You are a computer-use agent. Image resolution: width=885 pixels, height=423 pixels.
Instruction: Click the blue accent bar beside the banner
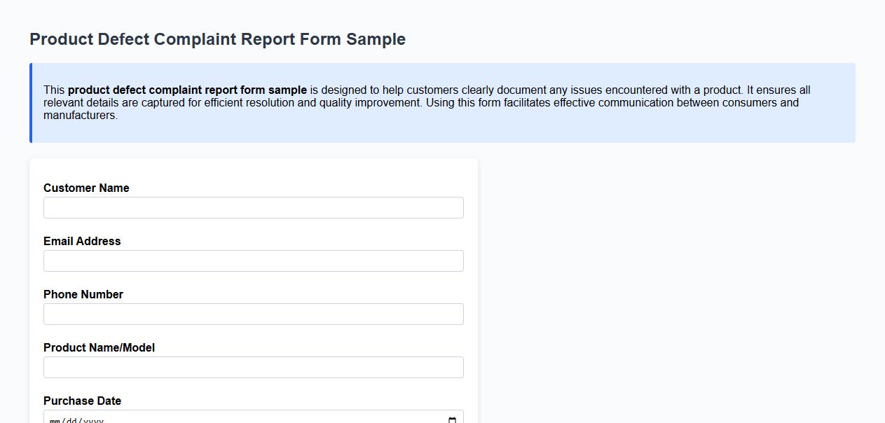click(x=30, y=102)
